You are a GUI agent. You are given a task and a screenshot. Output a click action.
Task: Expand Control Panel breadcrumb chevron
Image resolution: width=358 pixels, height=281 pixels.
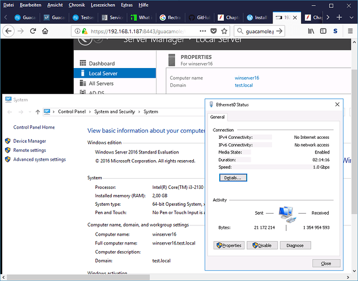coord(90,112)
